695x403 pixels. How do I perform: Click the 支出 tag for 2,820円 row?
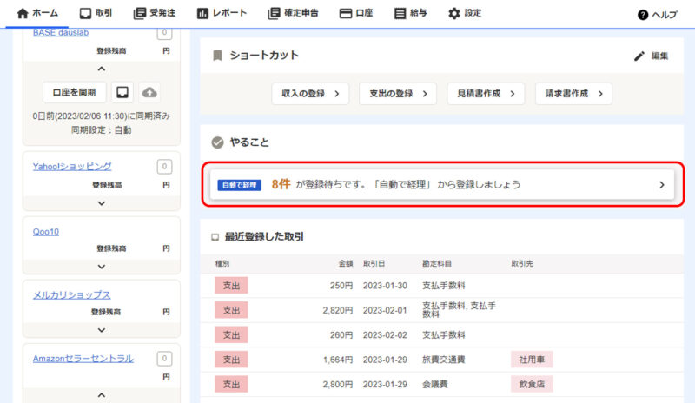231,310
